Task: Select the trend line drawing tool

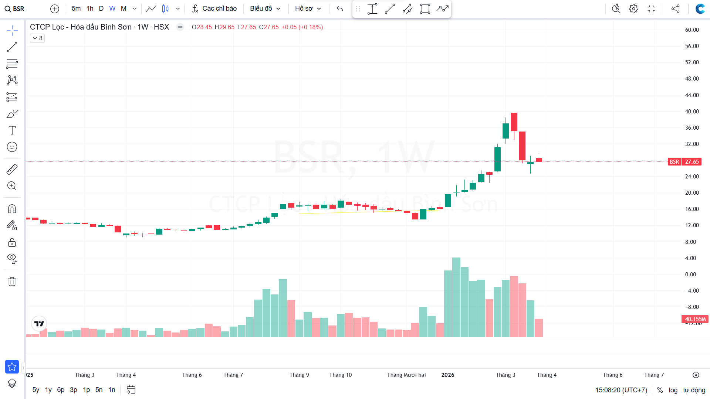Action: (12, 47)
